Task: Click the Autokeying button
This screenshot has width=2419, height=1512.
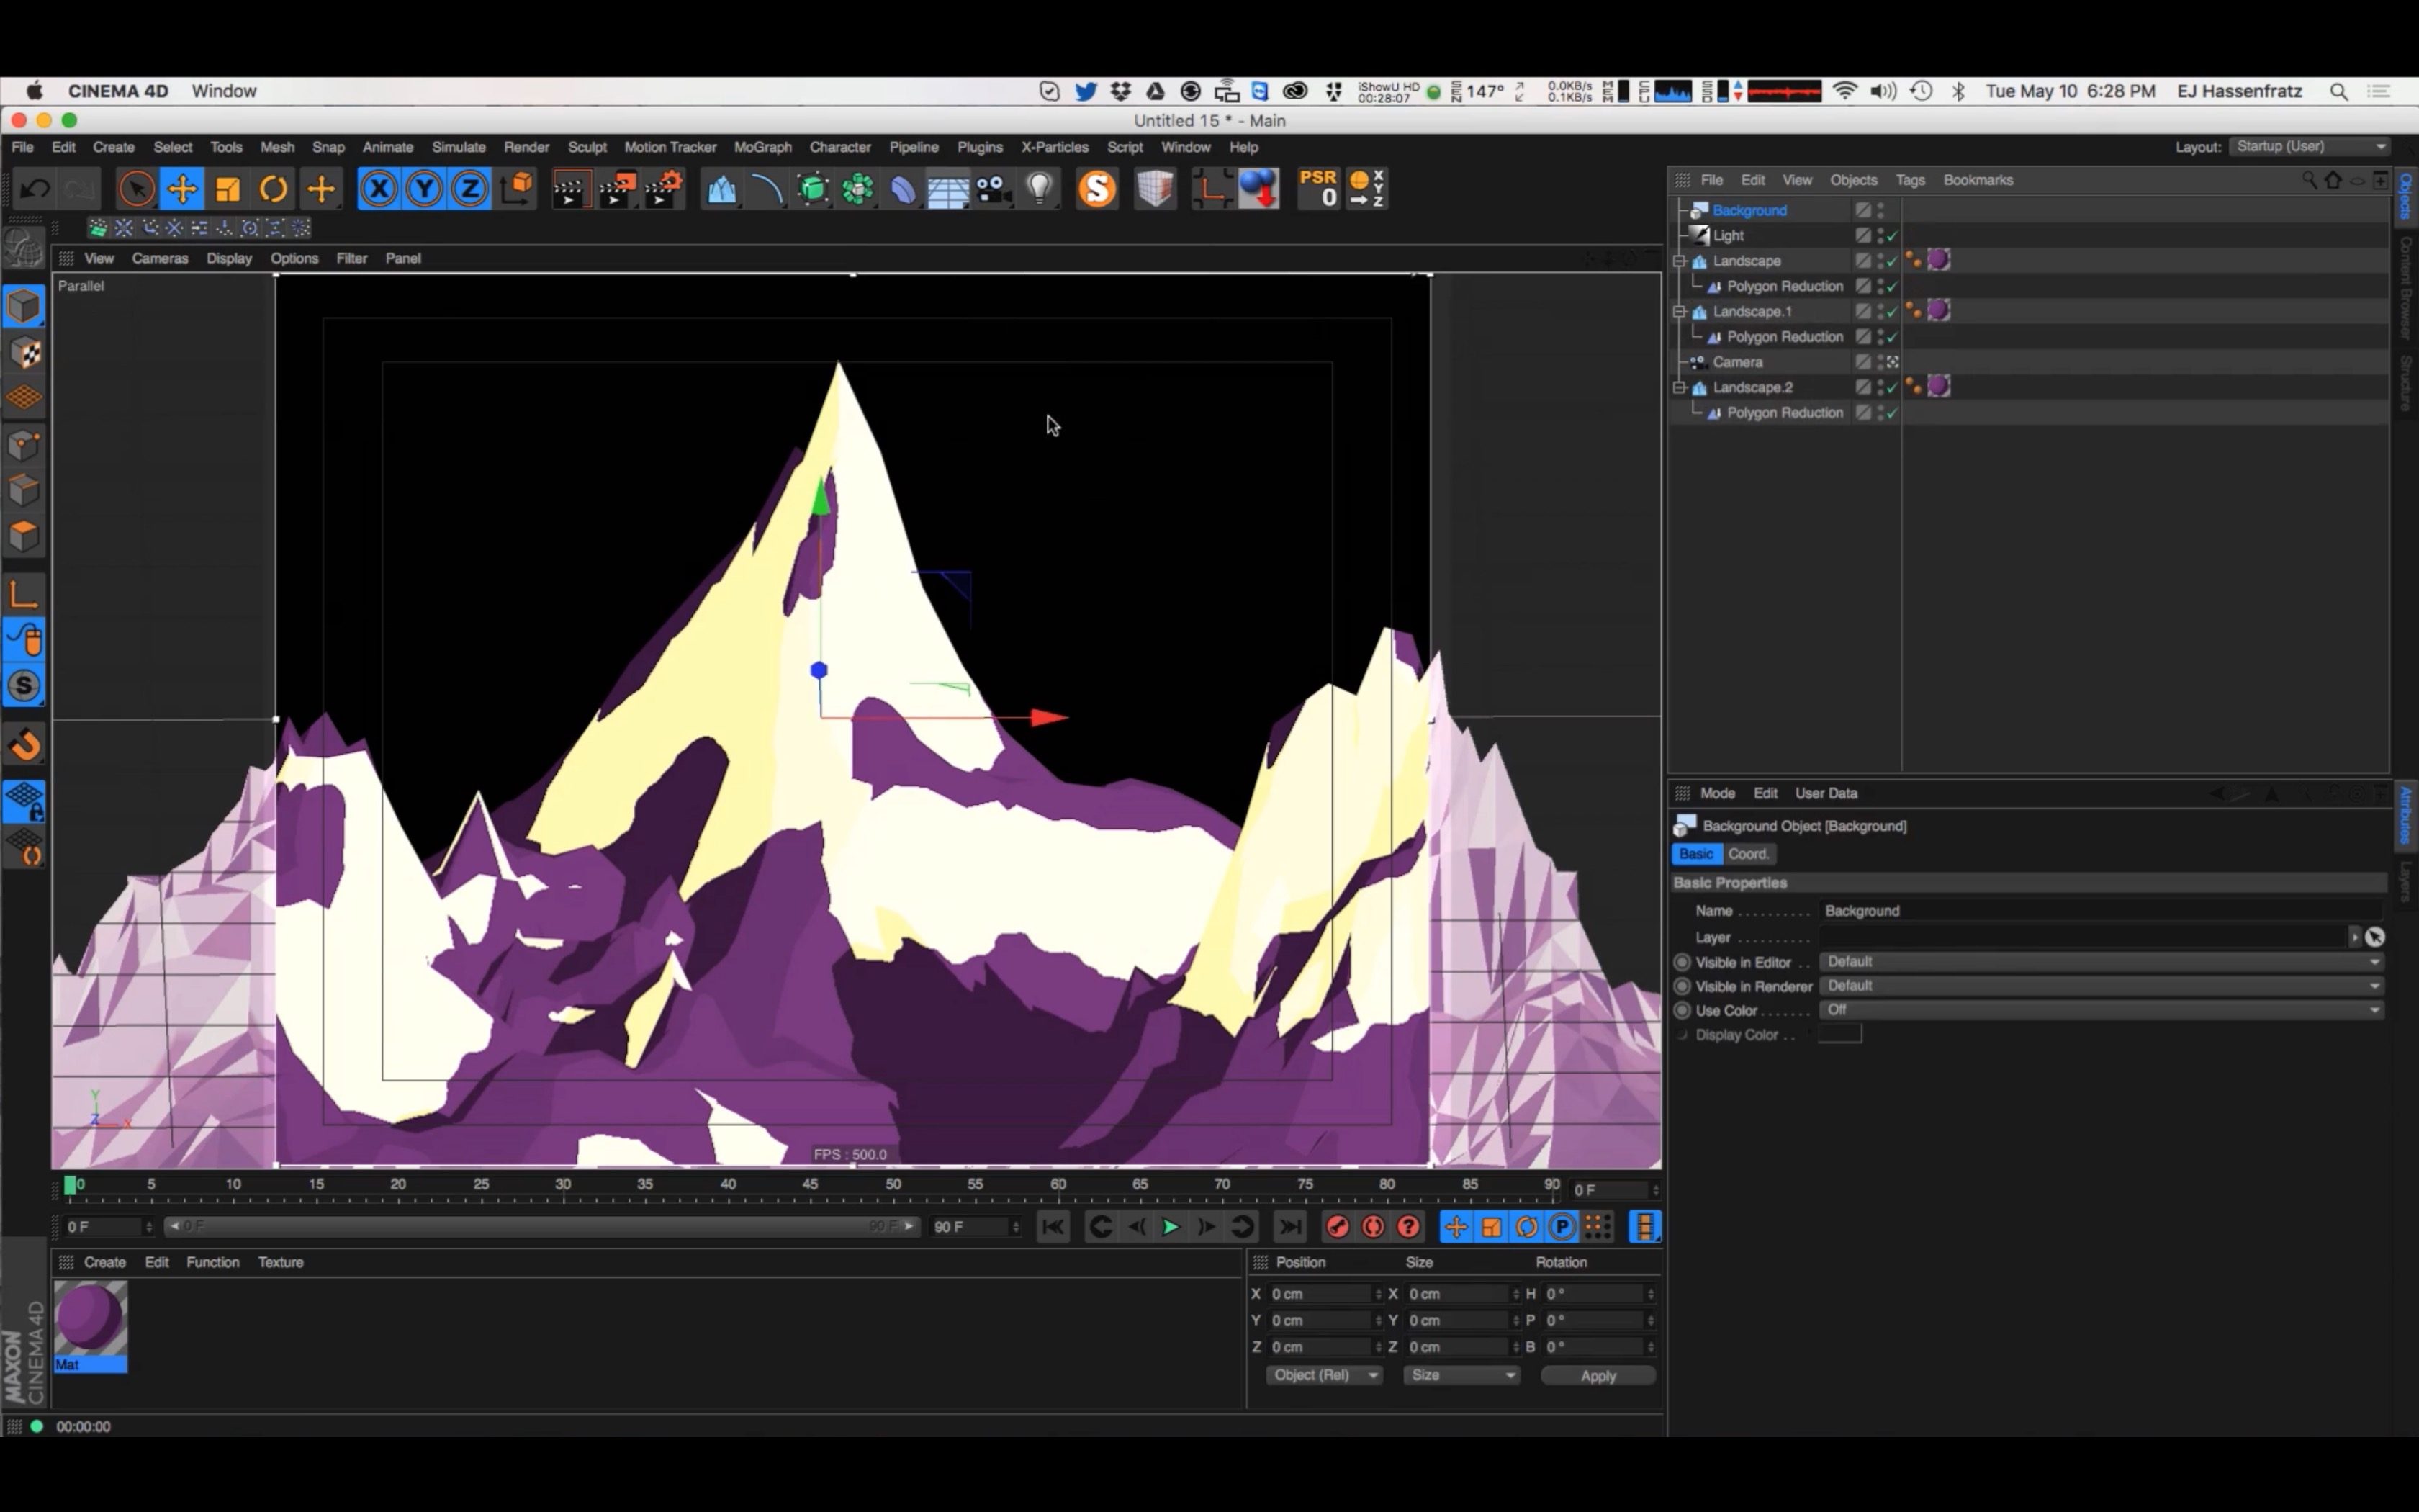Action: 1374,1227
